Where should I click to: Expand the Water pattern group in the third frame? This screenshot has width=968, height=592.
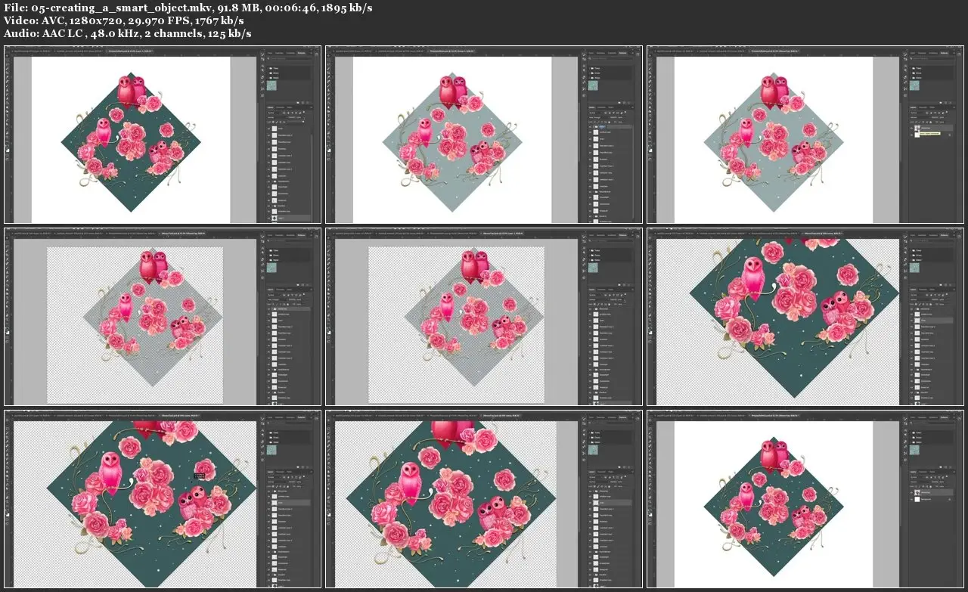click(x=911, y=77)
